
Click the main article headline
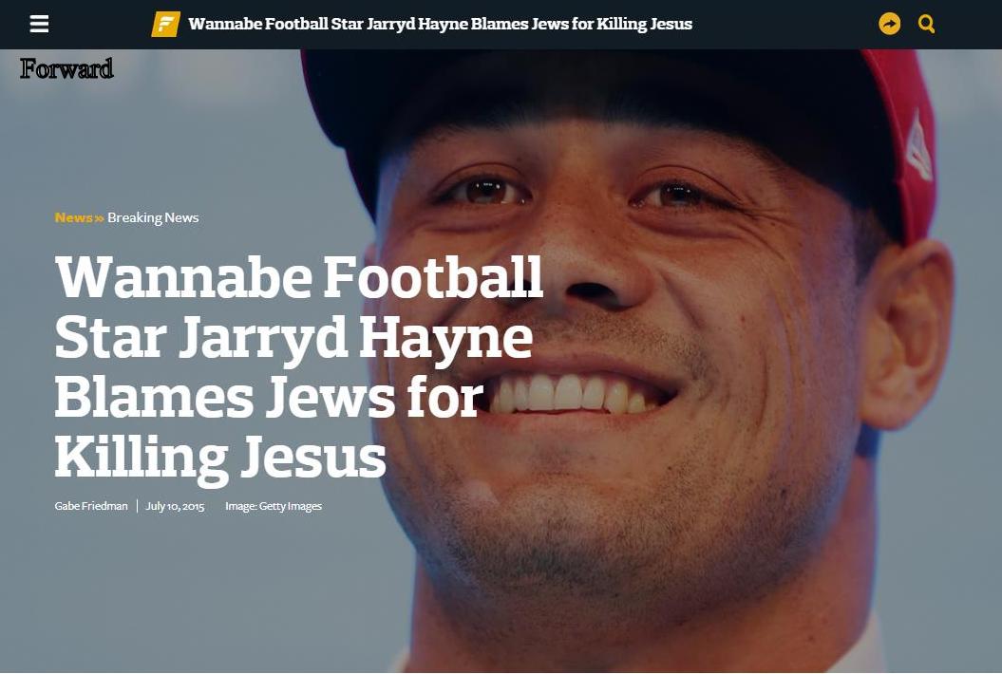[298, 366]
